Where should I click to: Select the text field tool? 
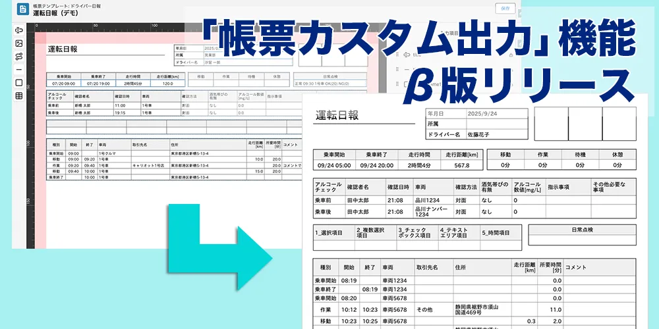point(18,30)
